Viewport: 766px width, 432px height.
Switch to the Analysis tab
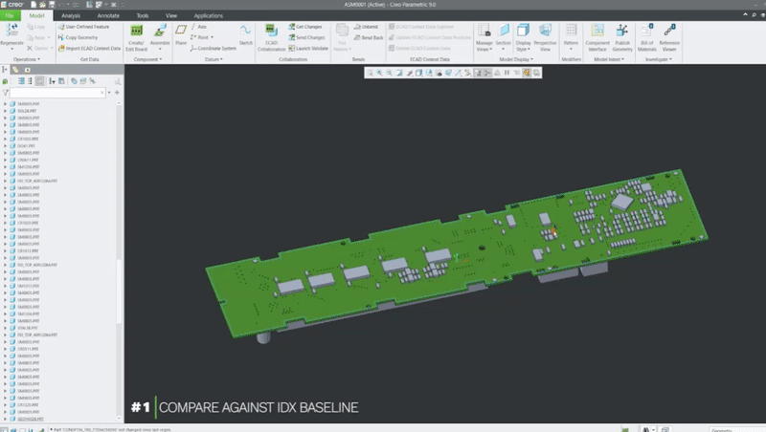pyautogui.click(x=71, y=16)
